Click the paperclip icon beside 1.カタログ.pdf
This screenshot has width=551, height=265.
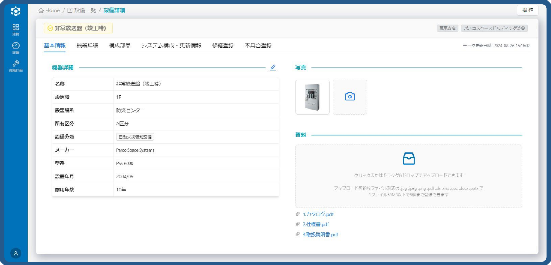(298, 214)
